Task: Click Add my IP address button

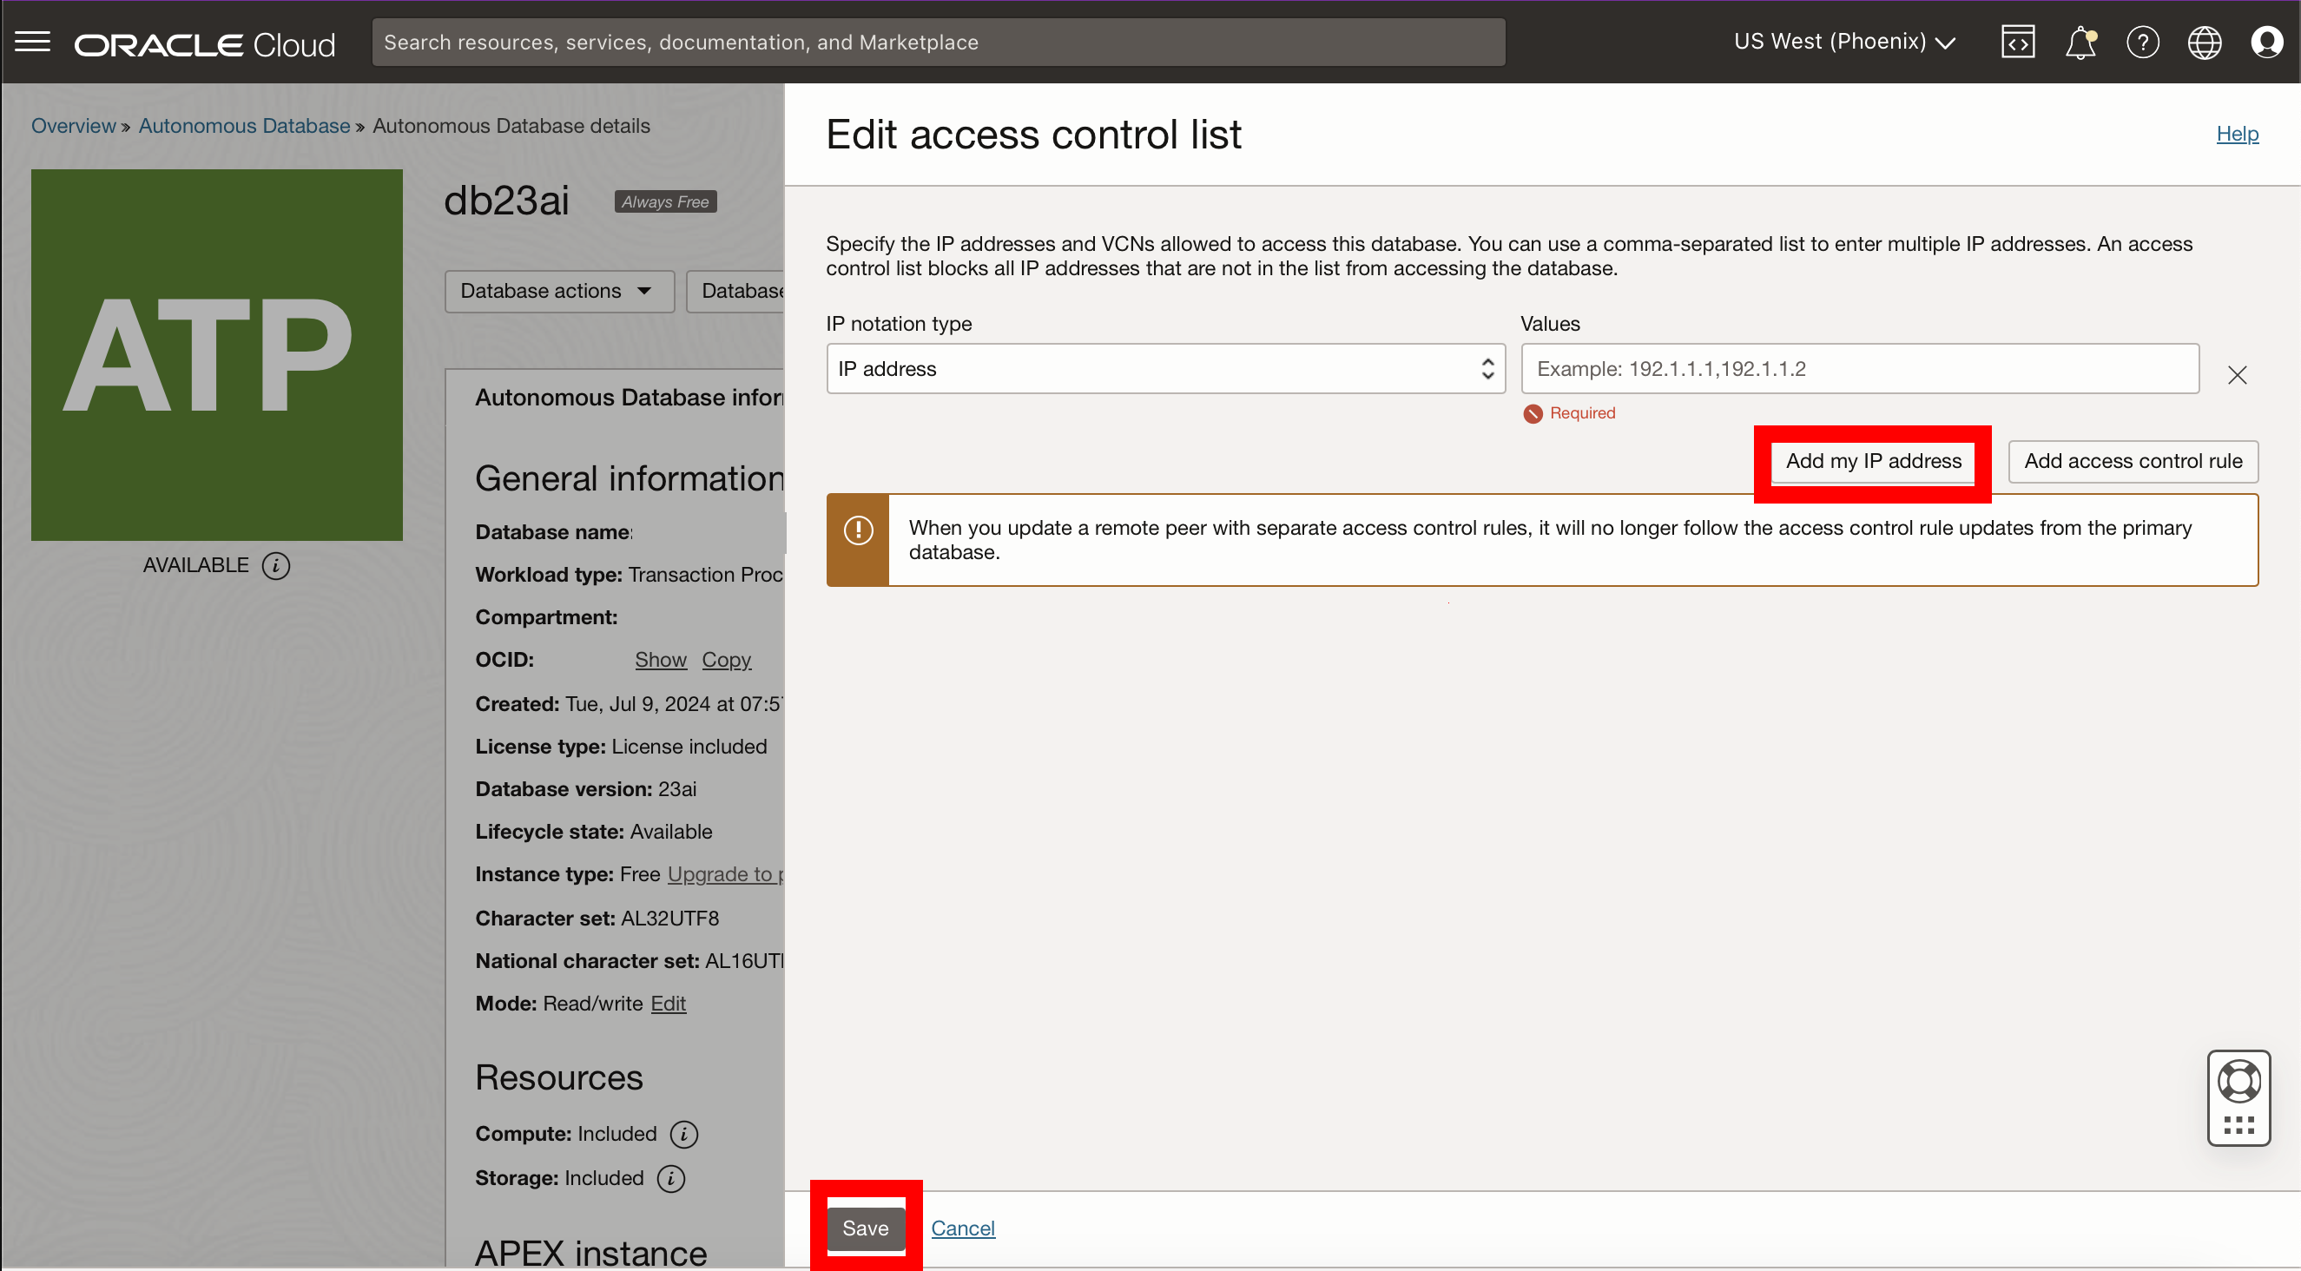Action: click(1873, 462)
